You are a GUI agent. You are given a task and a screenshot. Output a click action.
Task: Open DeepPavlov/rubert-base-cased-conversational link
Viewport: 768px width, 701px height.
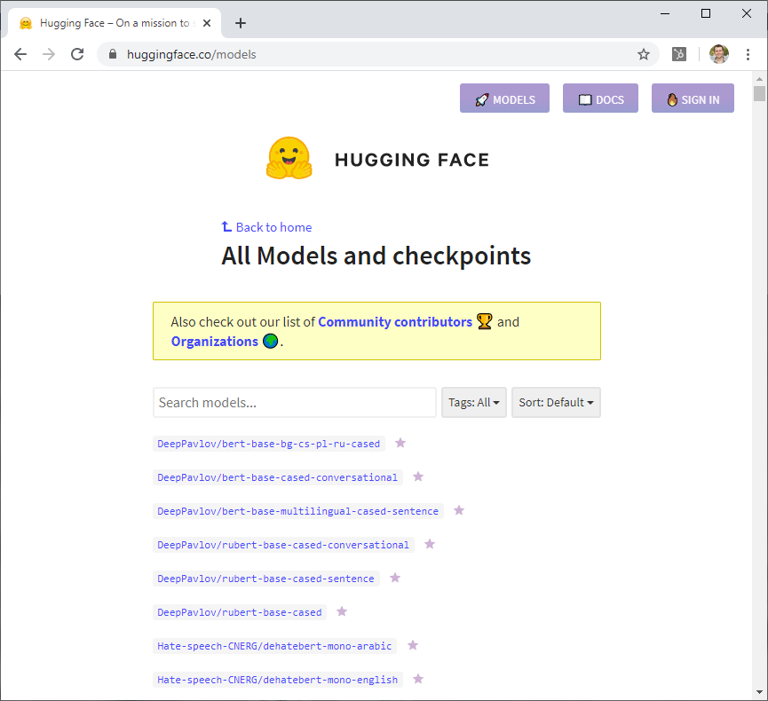click(283, 545)
